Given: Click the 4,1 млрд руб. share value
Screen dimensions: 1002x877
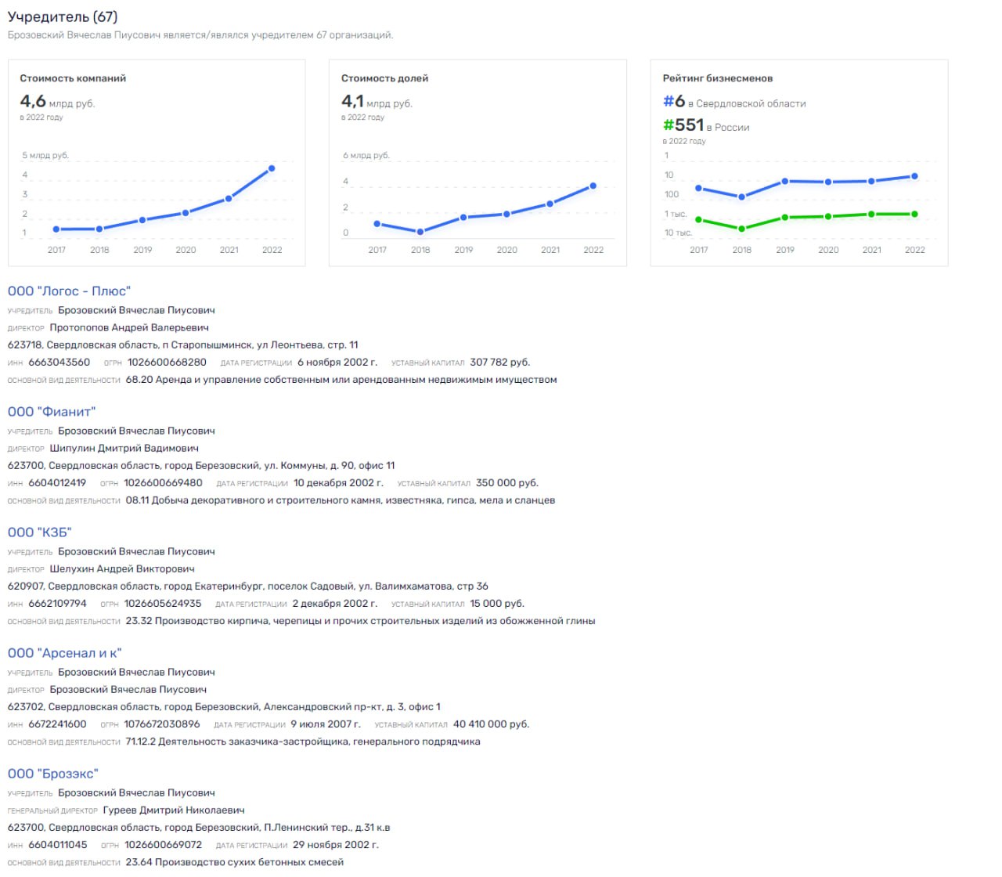Looking at the screenshot, I should (377, 102).
